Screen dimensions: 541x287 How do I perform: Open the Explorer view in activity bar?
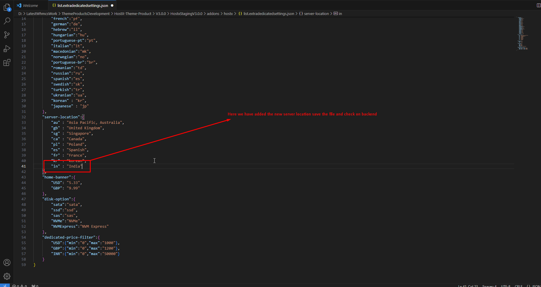(7, 7)
